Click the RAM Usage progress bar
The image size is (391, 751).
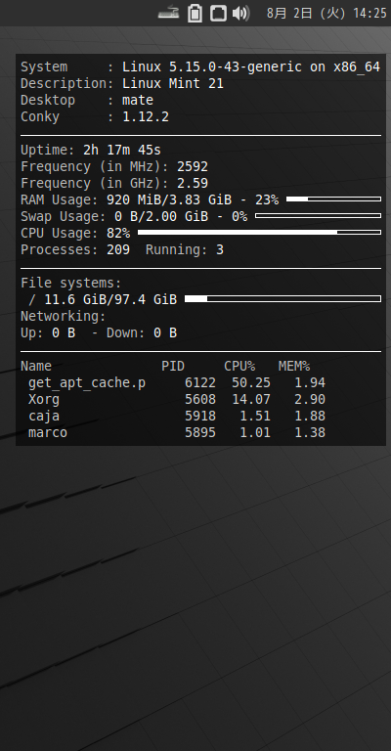pyautogui.click(x=333, y=199)
